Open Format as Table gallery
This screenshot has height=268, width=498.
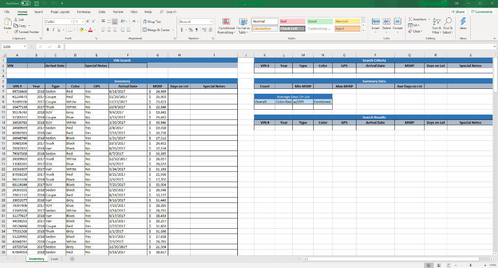click(x=243, y=26)
